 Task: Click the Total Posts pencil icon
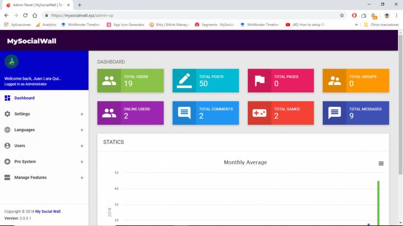184,81
